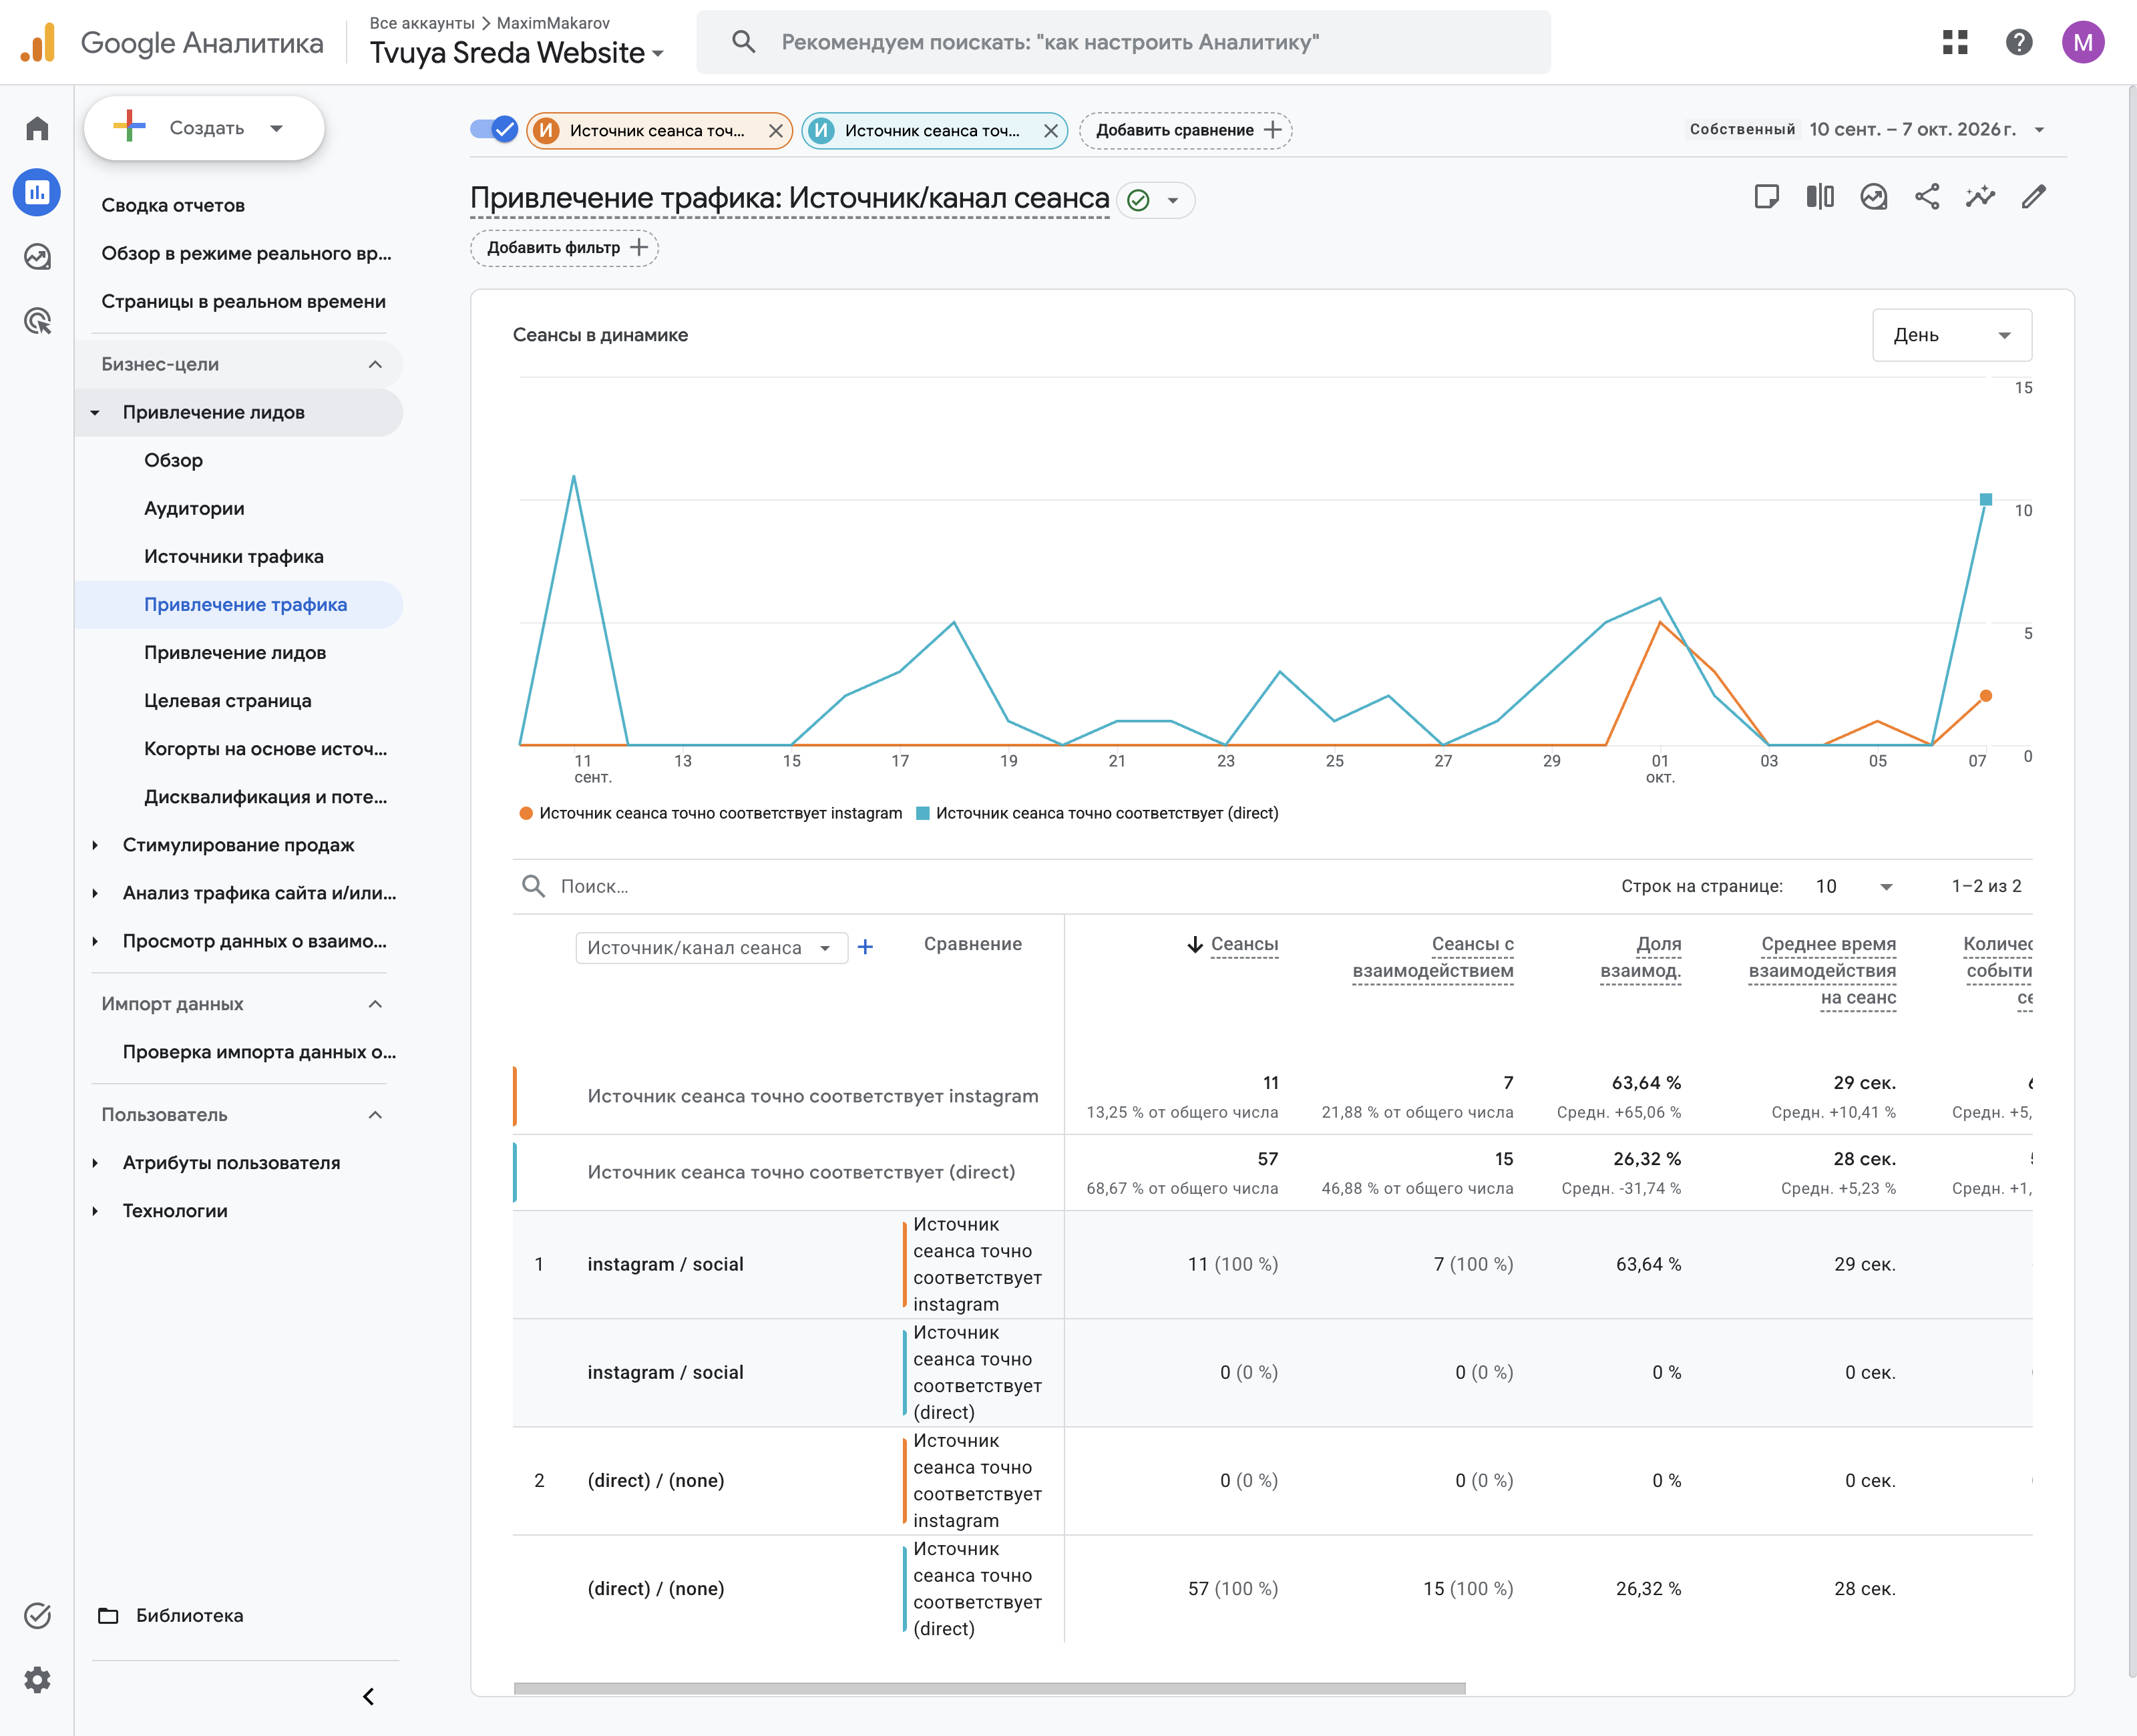
Task: Add dimension with the blue plus icon
Action: click(x=866, y=947)
